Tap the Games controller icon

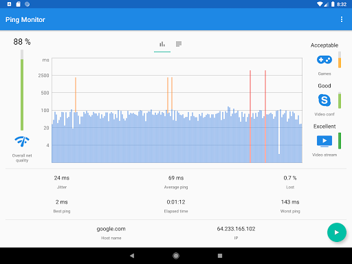coord(324,60)
